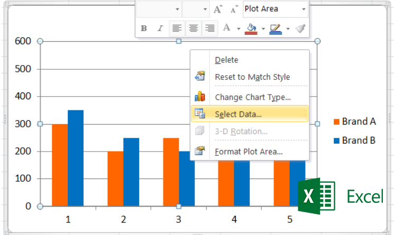This screenshot has width=394, height=235.
Task: Toggle Italic in the mini toolbar
Action: (160, 29)
